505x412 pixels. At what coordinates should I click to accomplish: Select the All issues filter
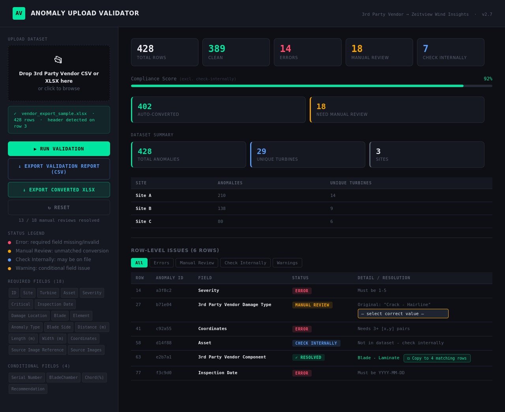(x=139, y=263)
